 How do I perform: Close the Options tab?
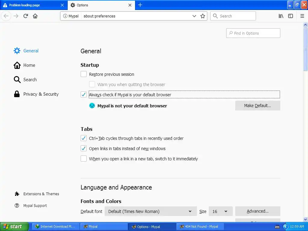pos(130,5)
